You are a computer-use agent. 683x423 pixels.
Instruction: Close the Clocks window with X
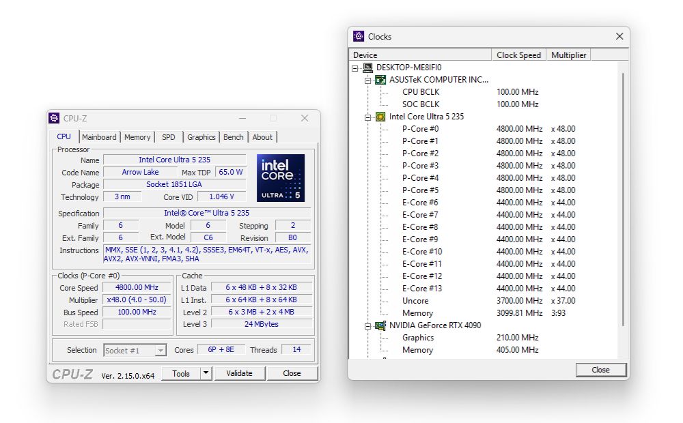coord(619,36)
